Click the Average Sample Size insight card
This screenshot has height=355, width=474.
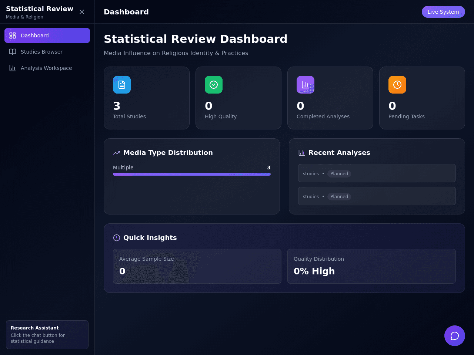click(197, 266)
